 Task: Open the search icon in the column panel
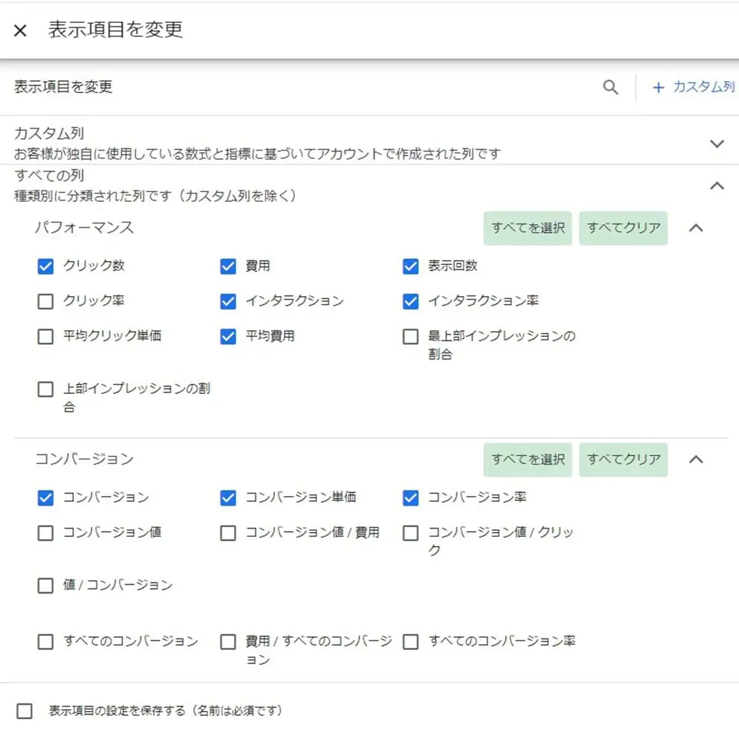pos(610,87)
